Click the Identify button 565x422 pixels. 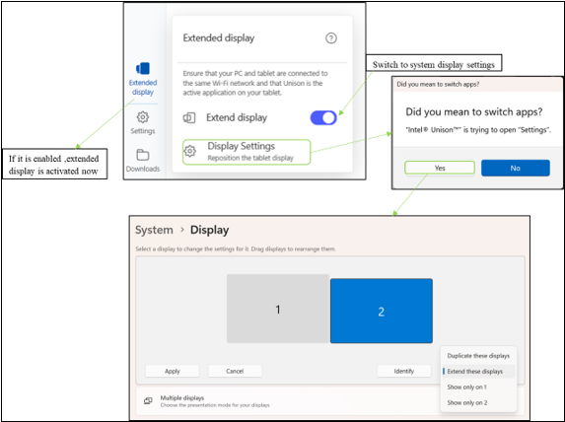404,371
